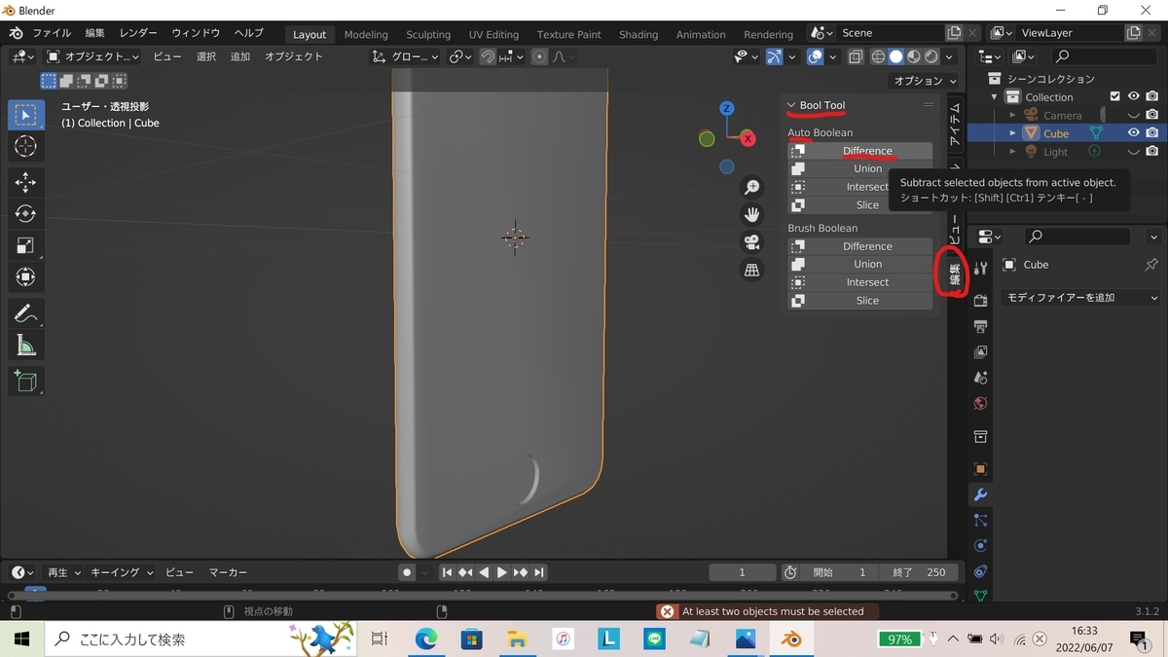The width and height of the screenshot is (1168, 657).
Task: Open the Object Mode dropdown
Action: [93, 56]
